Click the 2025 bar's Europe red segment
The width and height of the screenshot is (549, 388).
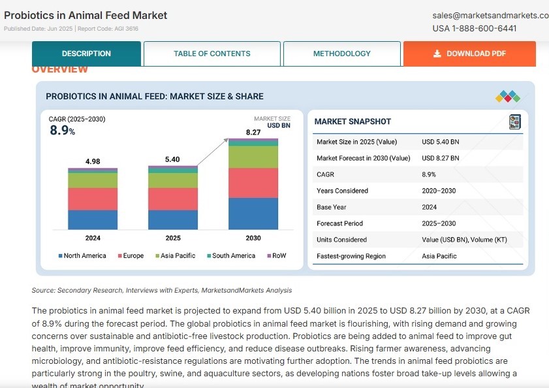(173, 199)
